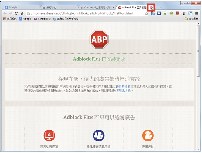
Task: Click the red malware blocking monitor icon
Action: pos(49,135)
